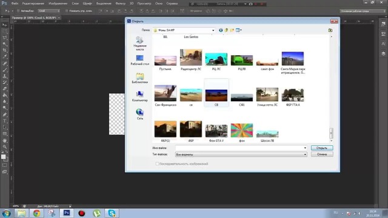
Task: Open uTorrent from the taskbar
Action: (97, 213)
